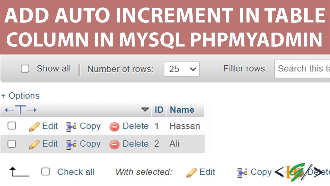Click the With selected Edit button
This screenshot has width=330, height=186.
(x=207, y=172)
